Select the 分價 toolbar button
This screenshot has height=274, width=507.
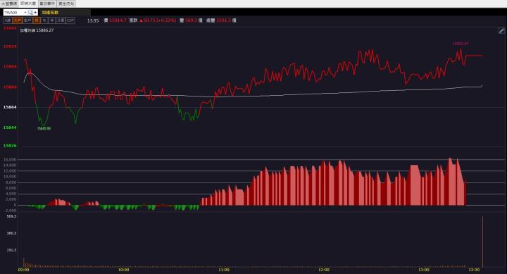(61, 20)
